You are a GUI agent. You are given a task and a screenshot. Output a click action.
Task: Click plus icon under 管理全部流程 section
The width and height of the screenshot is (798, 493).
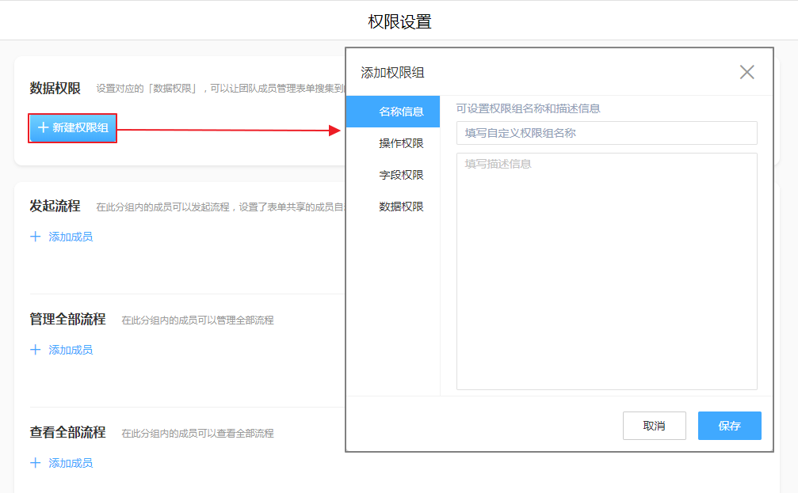click(x=35, y=350)
